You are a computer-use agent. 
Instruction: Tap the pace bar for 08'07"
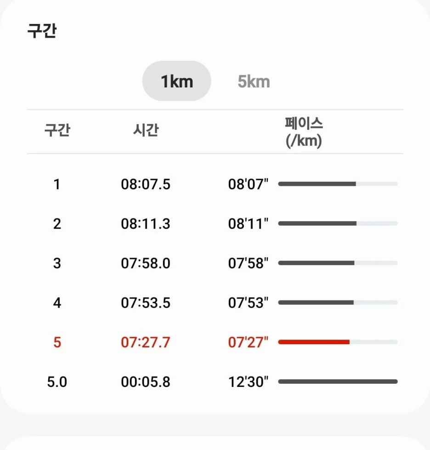pyautogui.click(x=338, y=184)
